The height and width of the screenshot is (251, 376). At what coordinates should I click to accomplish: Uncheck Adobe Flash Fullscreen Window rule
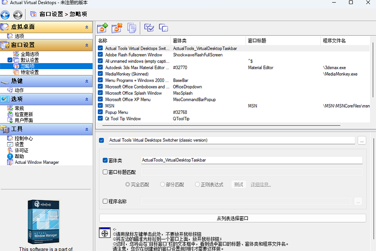click(101, 55)
